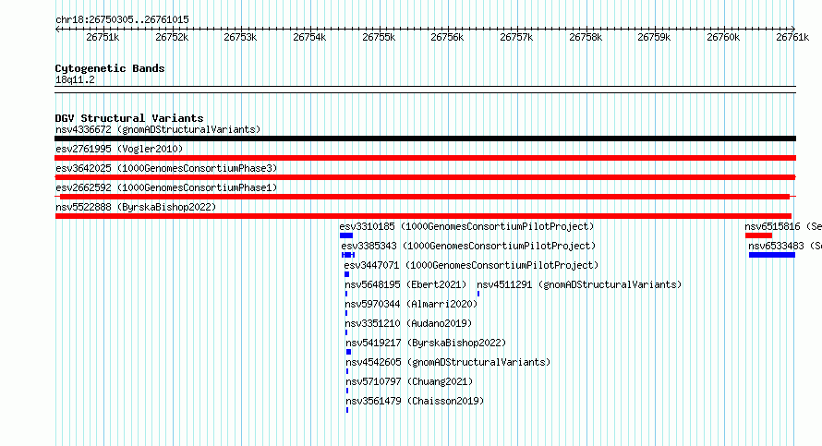Open variant esv2662592 Phase1 label
822x446 pixels.
click(166, 187)
